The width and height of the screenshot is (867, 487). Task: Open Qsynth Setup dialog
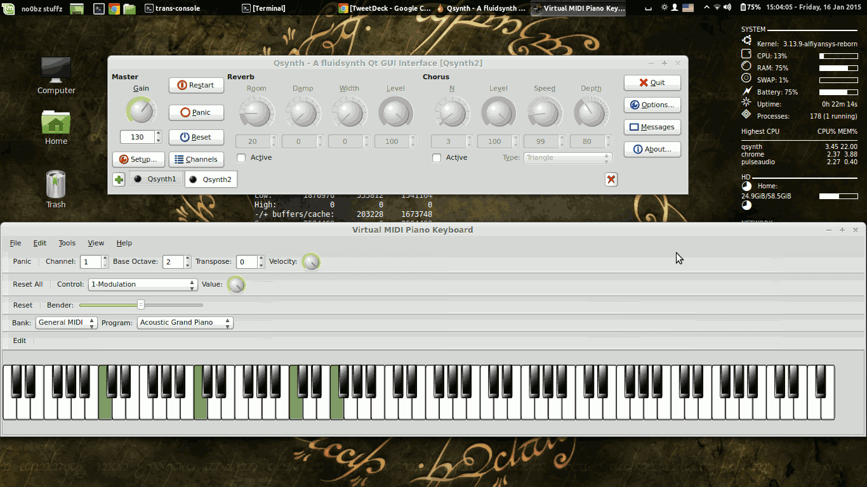[x=138, y=159]
